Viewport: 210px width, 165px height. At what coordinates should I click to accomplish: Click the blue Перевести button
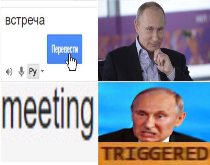64,49
